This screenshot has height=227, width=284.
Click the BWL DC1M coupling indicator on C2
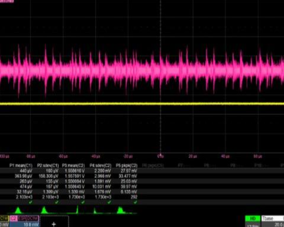28,218
